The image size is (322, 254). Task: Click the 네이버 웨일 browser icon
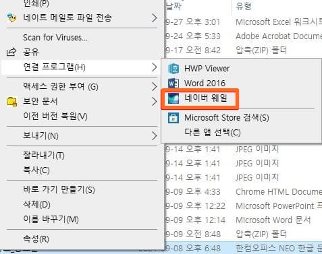pos(173,98)
